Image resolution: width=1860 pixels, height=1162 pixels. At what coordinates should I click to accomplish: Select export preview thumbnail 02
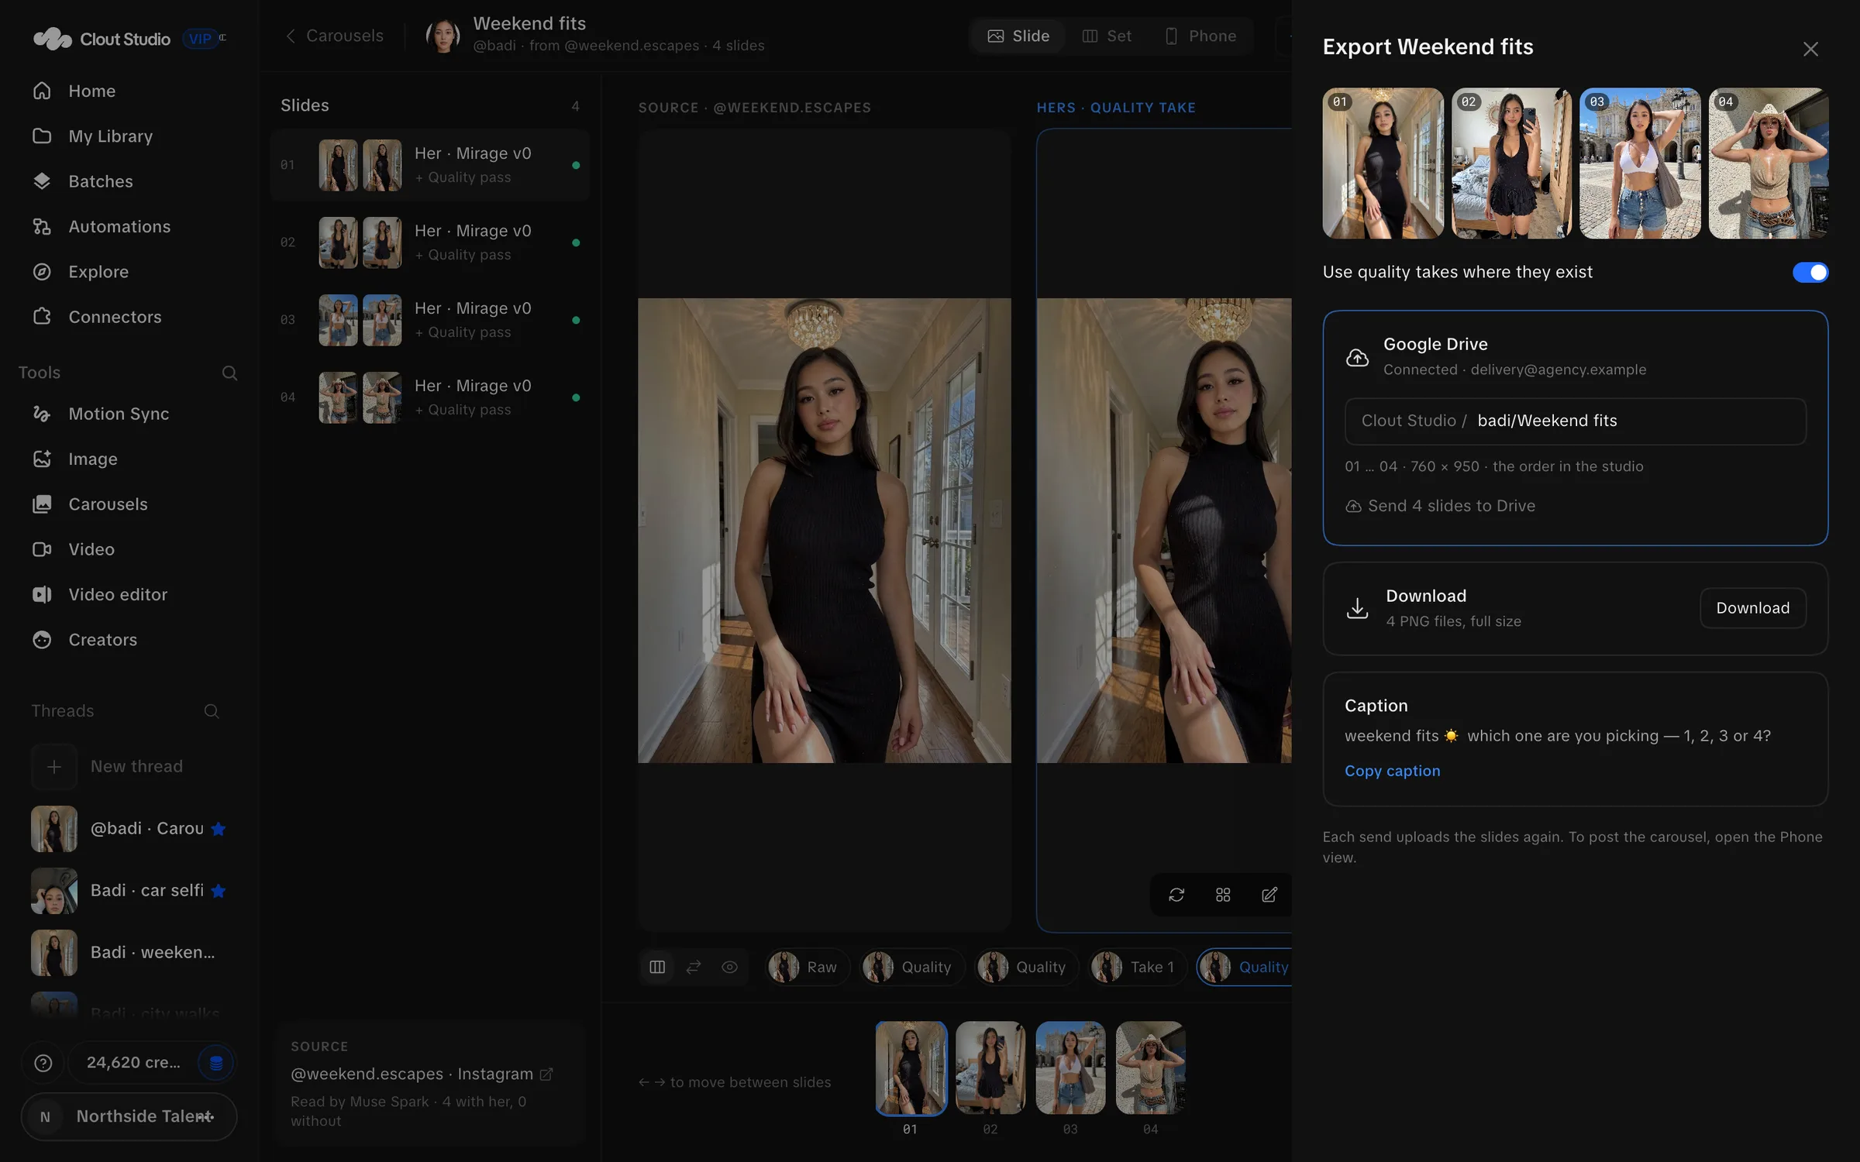click(x=1511, y=163)
